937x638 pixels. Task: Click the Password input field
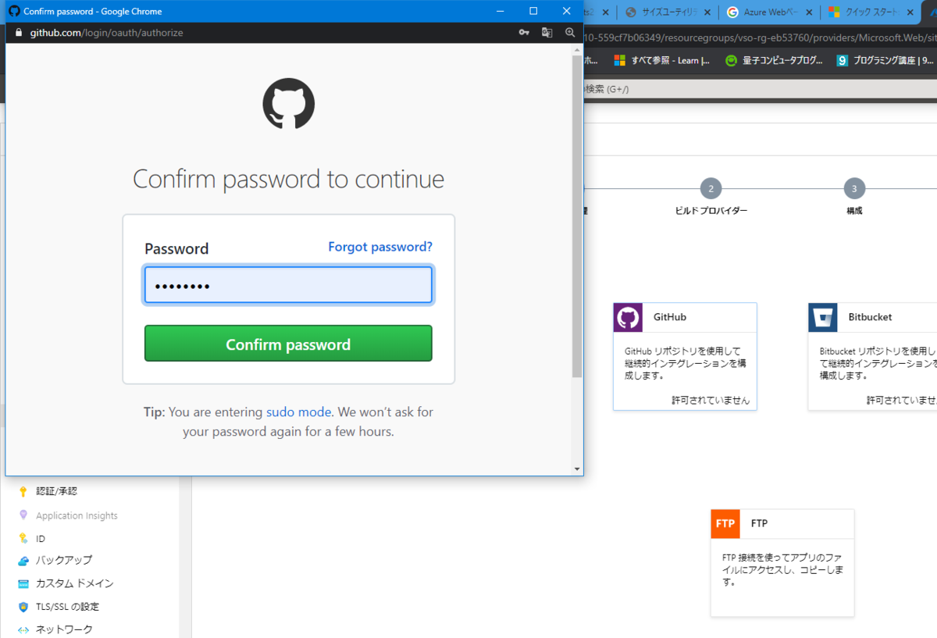[x=288, y=285]
